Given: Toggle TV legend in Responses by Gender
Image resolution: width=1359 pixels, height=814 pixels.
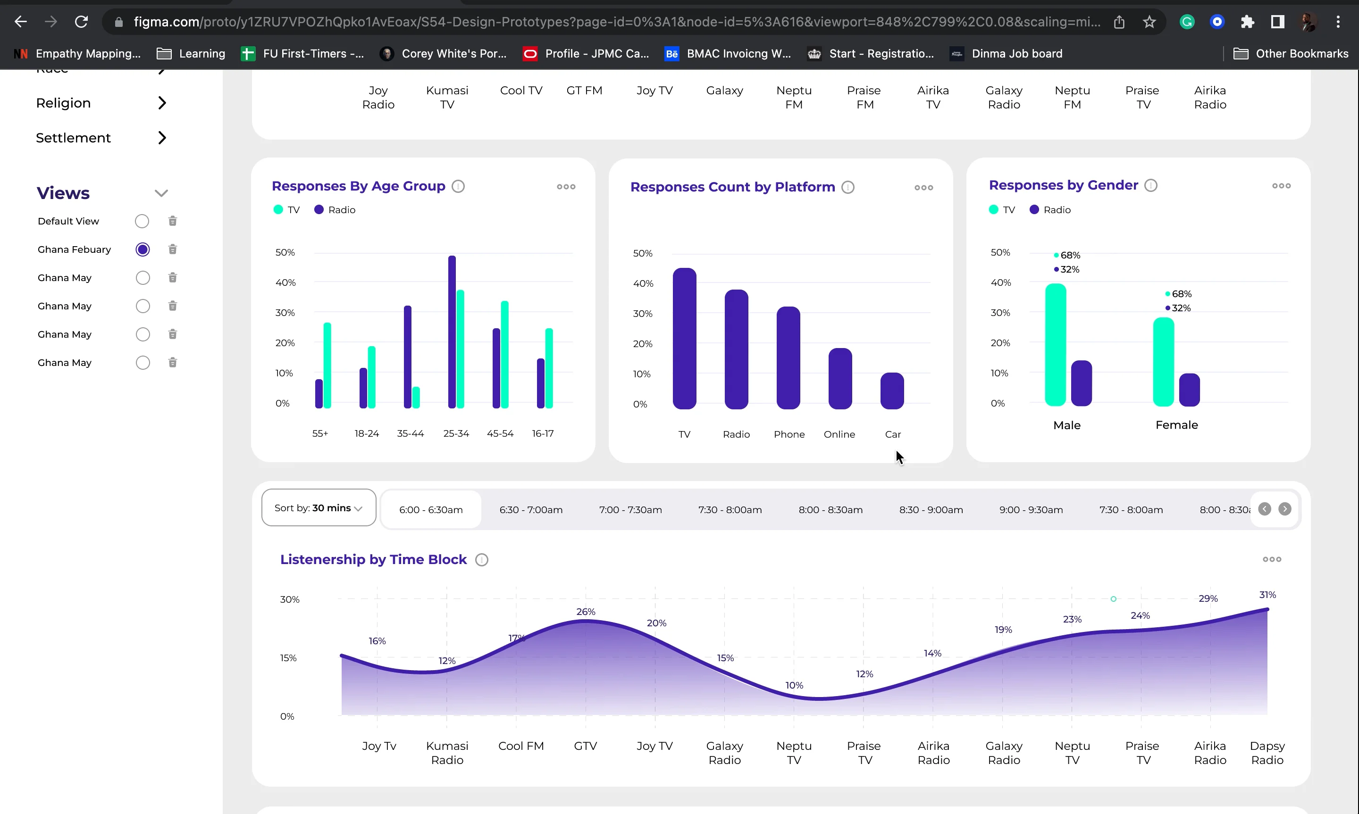Looking at the screenshot, I should click(x=1002, y=210).
